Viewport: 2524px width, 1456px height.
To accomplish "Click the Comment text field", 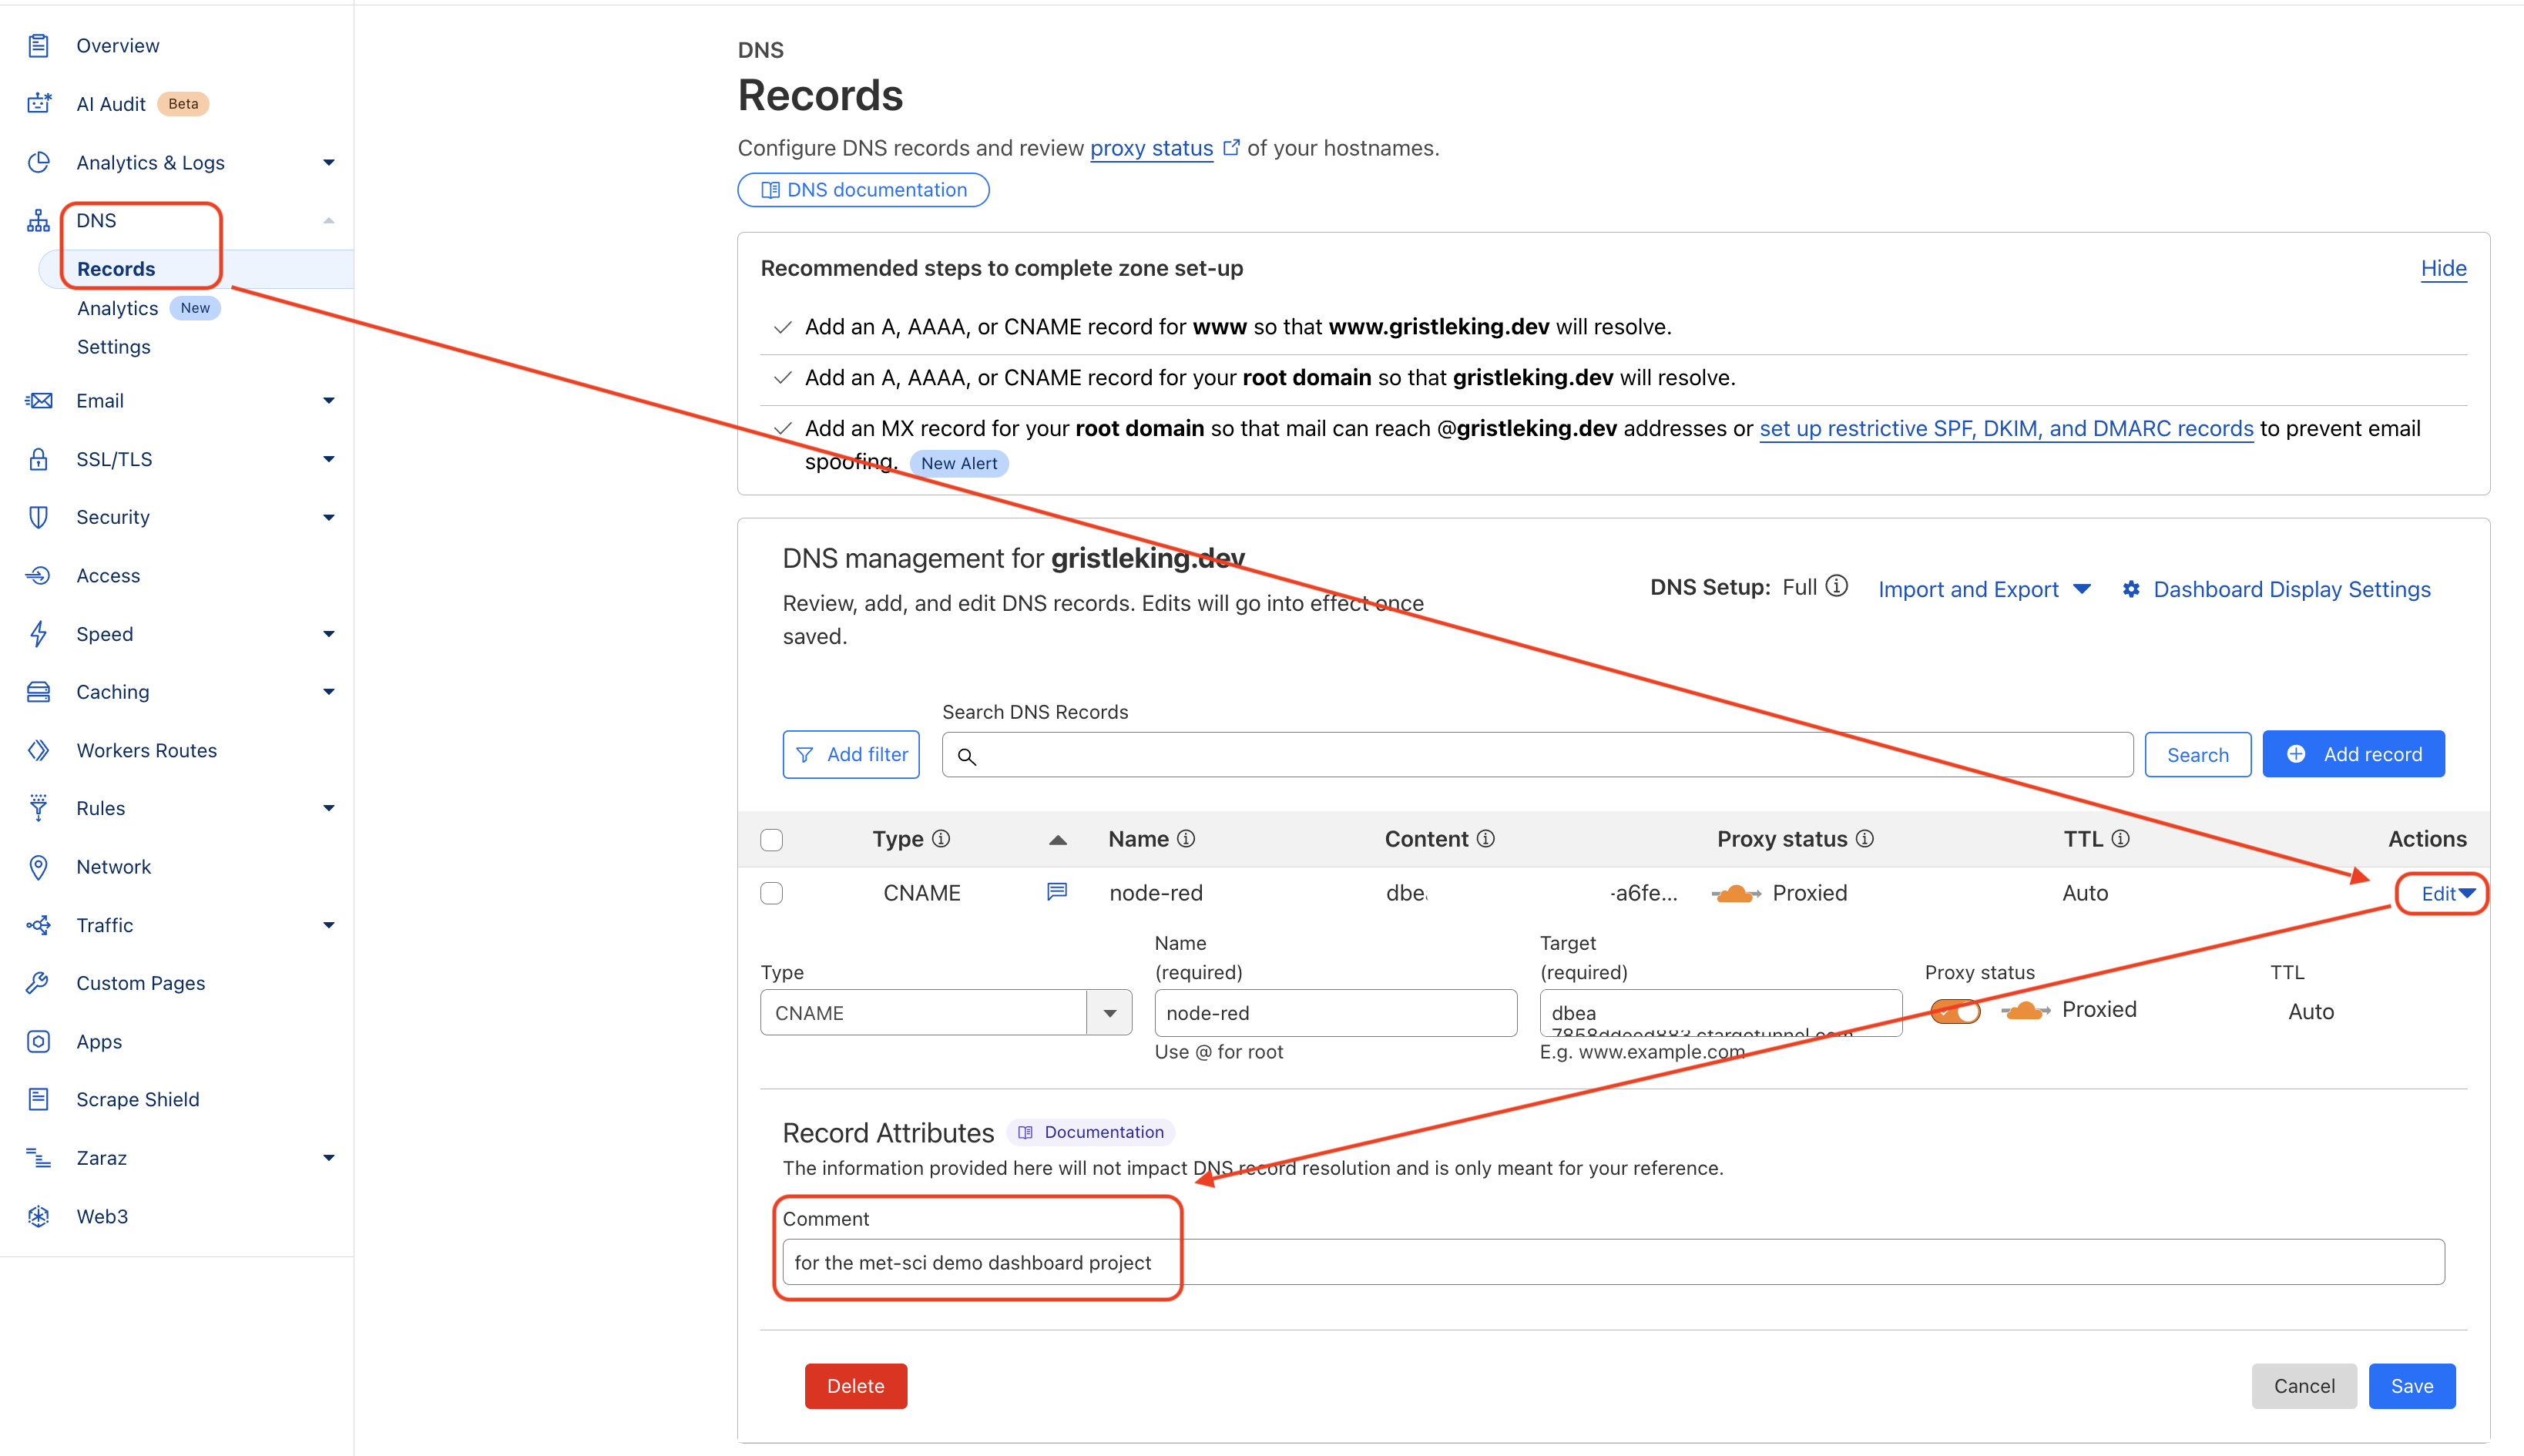I will coord(1613,1262).
